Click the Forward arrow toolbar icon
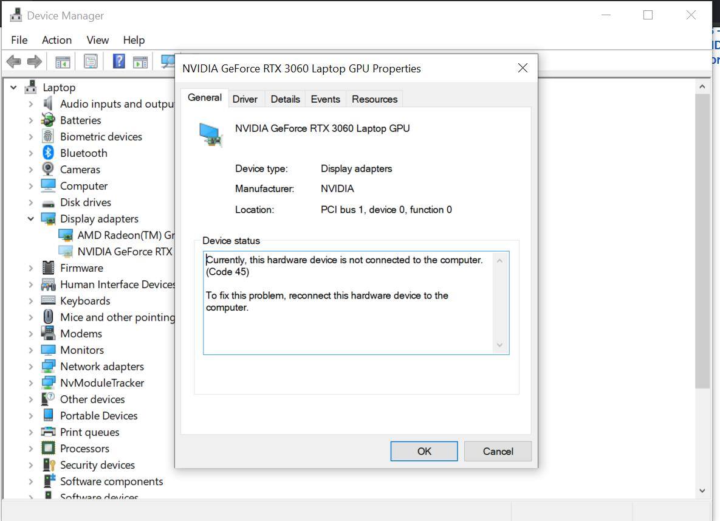Screen dimensions: 720x521 35,61
